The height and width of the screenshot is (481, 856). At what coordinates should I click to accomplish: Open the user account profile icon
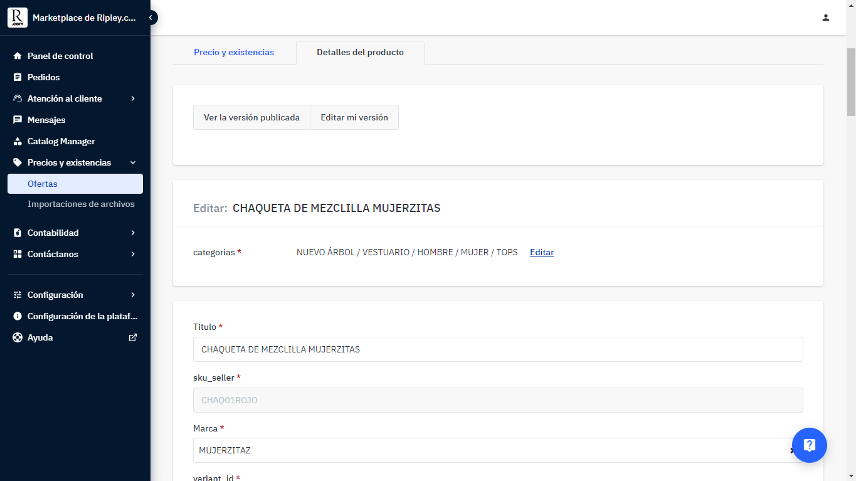pos(826,18)
